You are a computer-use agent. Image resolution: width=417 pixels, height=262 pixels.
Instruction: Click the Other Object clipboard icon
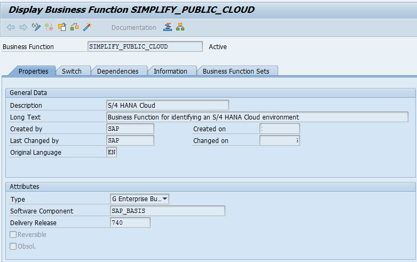click(62, 27)
